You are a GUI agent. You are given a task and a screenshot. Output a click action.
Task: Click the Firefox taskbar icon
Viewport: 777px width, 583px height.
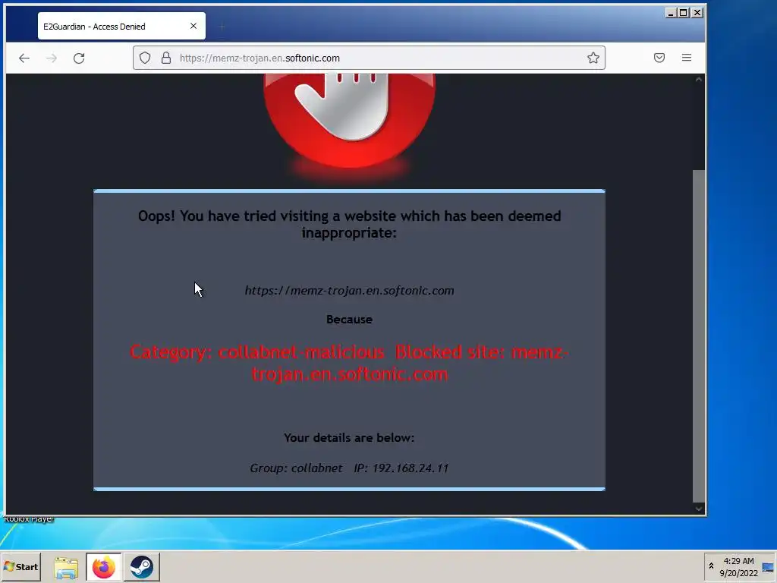(103, 566)
